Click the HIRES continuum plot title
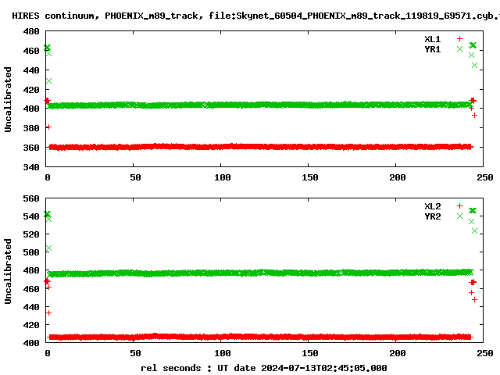 [x=255, y=16]
